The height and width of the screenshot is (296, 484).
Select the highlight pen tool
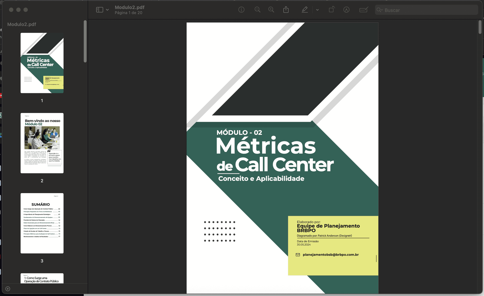(305, 10)
